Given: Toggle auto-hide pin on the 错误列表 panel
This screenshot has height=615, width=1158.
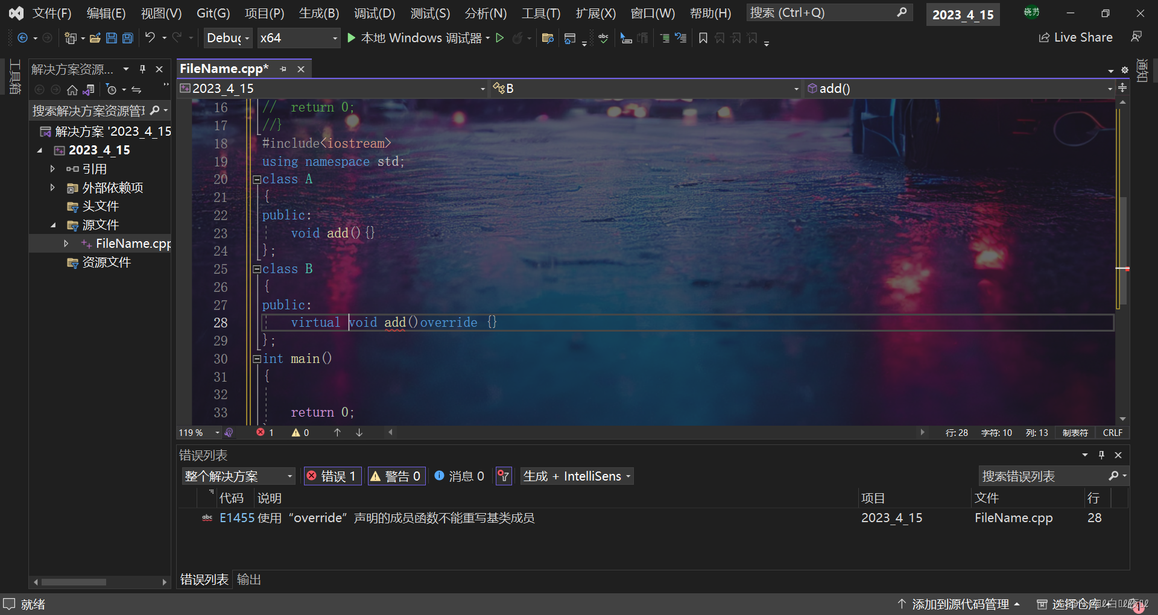Looking at the screenshot, I should 1101,455.
